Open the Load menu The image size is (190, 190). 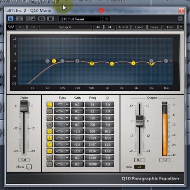coord(139,27)
